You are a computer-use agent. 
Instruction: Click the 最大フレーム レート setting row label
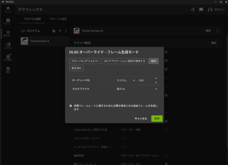pos(85,164)
